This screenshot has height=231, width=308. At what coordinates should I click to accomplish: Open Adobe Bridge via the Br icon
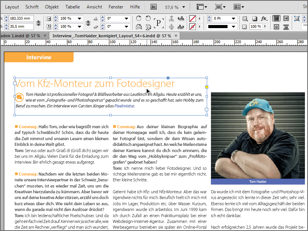153,7
